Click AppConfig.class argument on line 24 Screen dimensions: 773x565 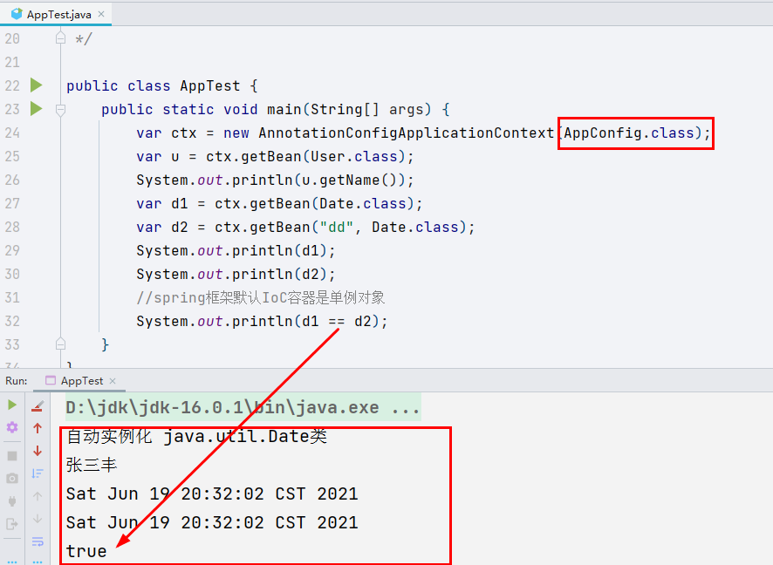(629, 133)
